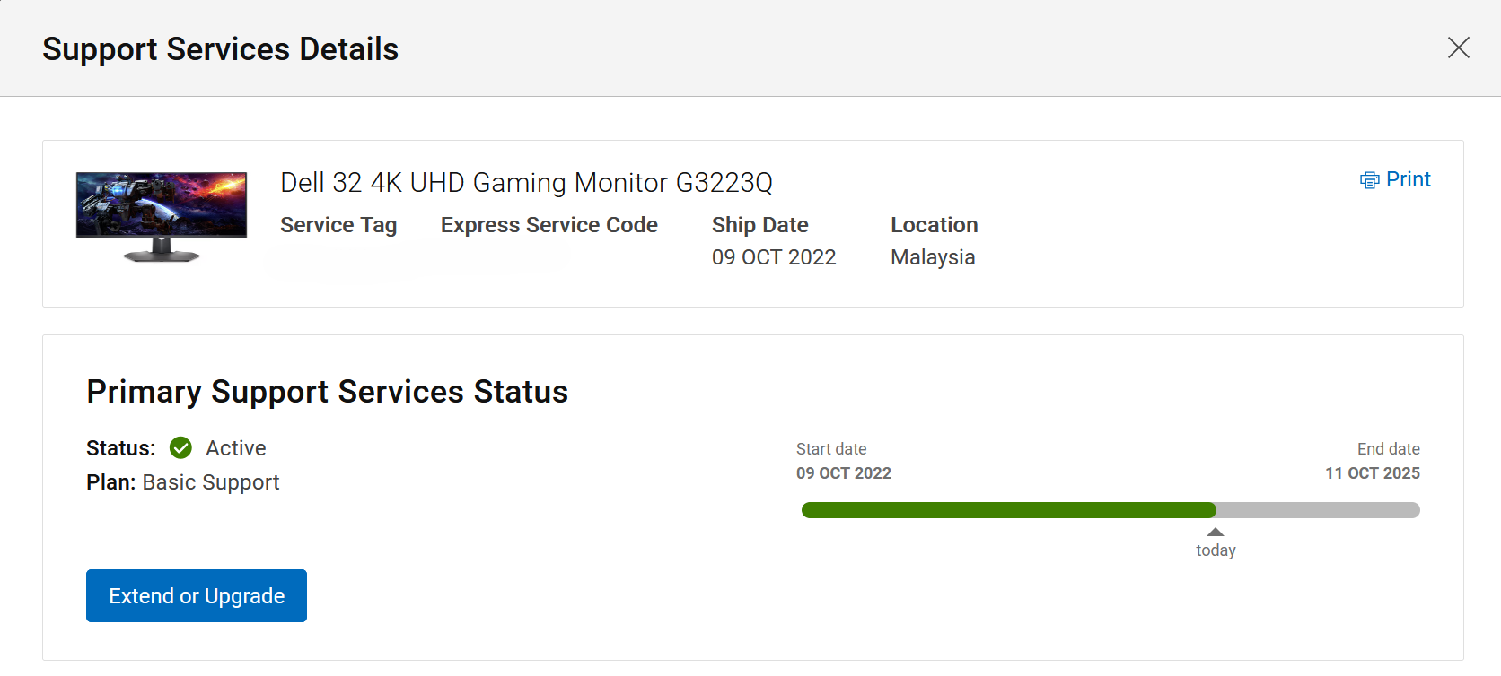Click the start date 09 OCT 2022
This screenshot has height=676, width=1501.
(x=844, y=473)
